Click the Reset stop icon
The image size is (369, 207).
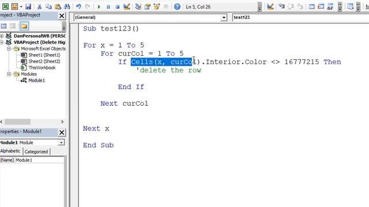(118, 6)
